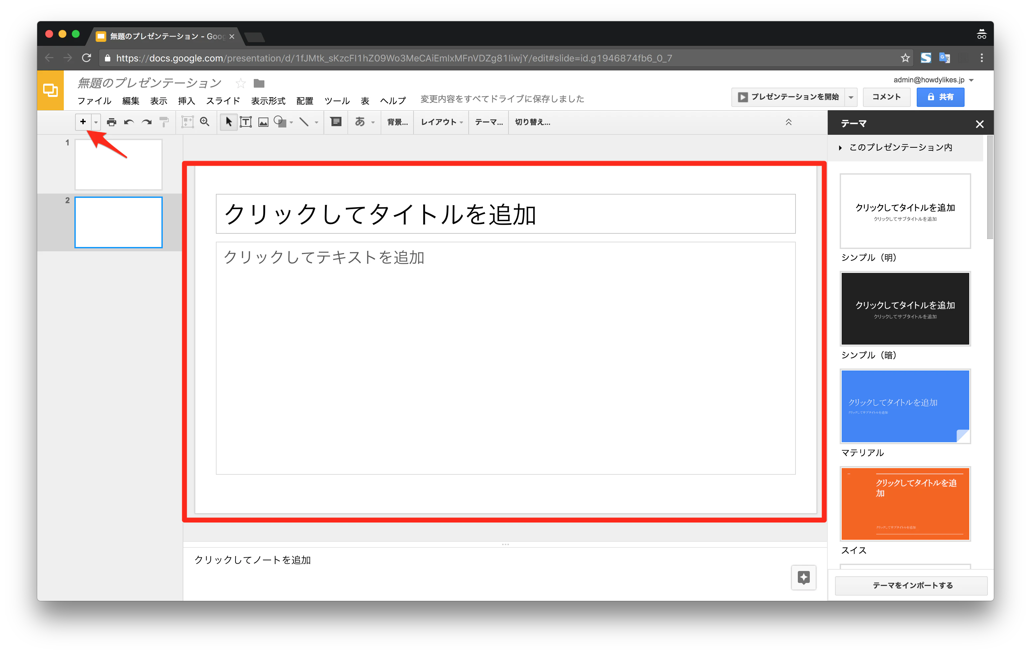Close the テーマ side panel
The height and width of the screenshot is (654, 1031).
[979, 124]
